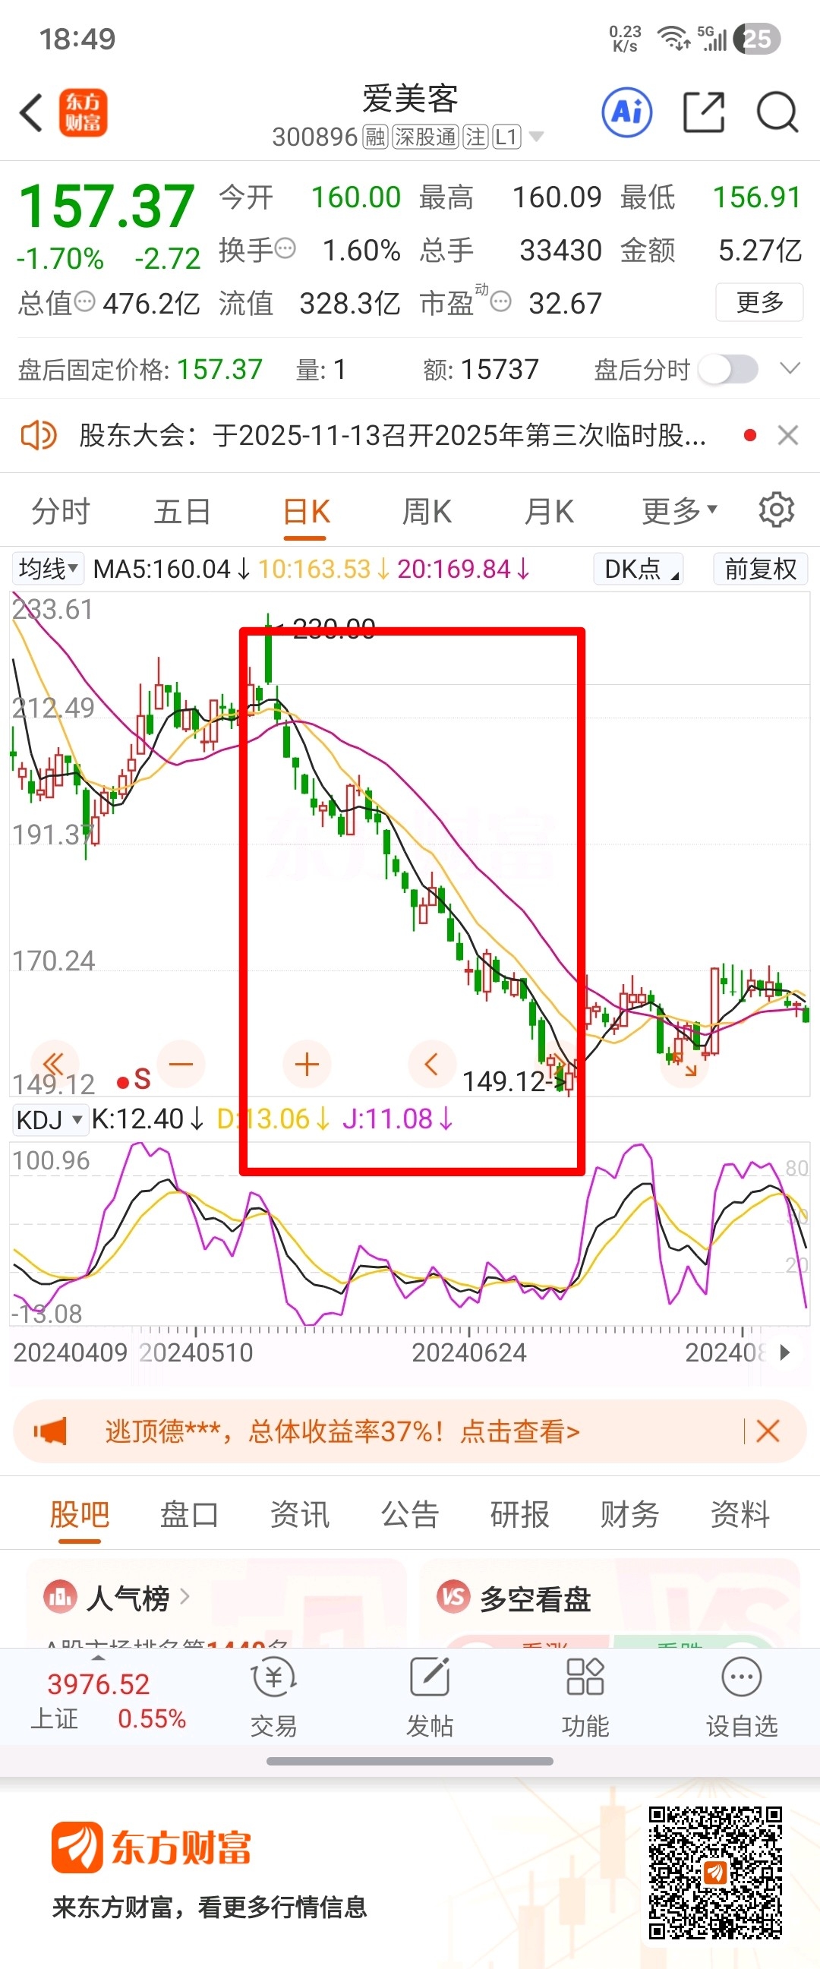
Task: Open chart settings gear icon
Action: (777, 510)
